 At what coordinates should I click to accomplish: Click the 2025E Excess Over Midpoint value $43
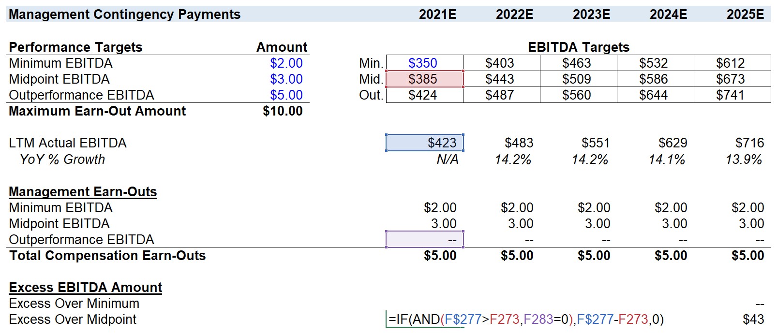[x=753, y=319]
